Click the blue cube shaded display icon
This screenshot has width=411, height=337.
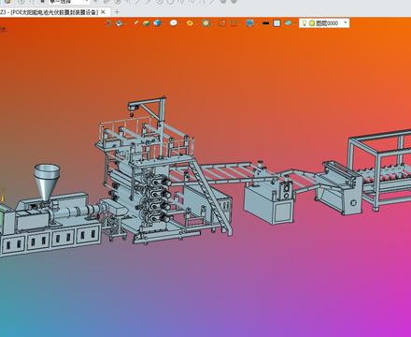click(157, 23)
